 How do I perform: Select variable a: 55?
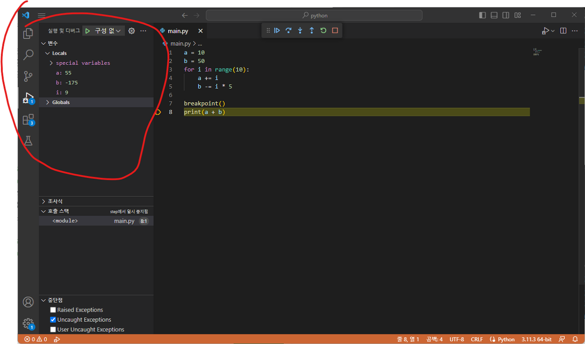pyautogui.click(x=96, y=73)
